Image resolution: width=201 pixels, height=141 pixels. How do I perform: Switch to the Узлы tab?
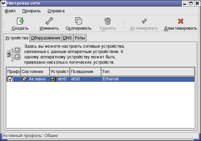click(x=80, y=38)
